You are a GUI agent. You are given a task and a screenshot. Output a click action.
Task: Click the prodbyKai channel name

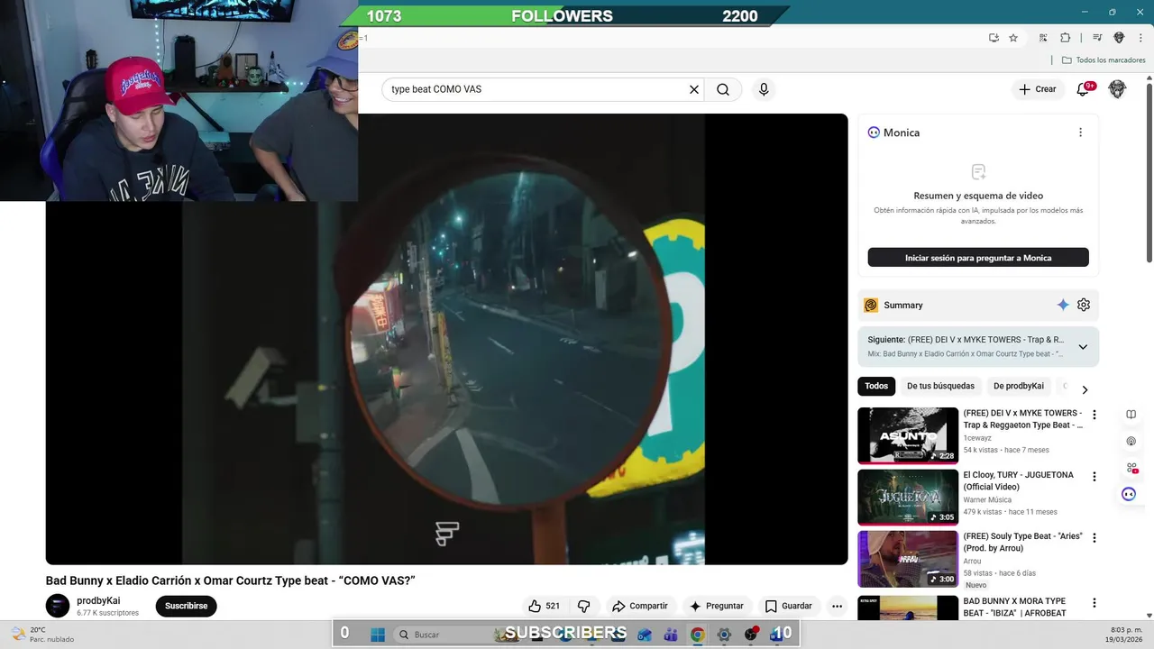98,600
